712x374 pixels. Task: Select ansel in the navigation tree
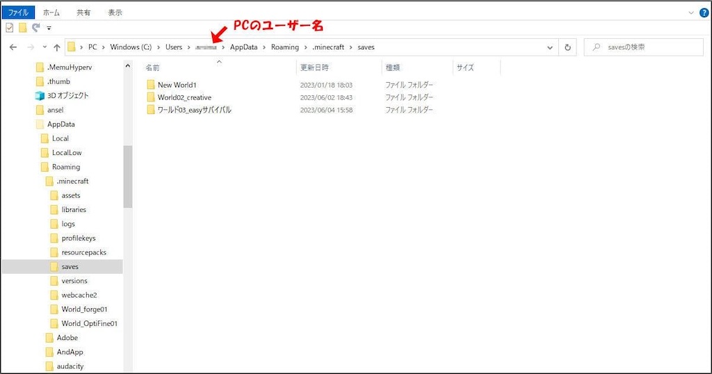pos(56,110)
